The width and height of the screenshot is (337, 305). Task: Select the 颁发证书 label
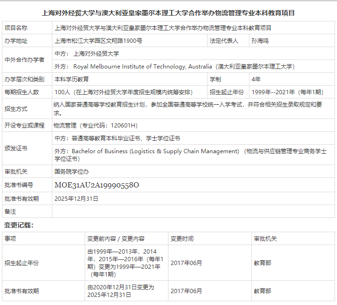16,148
